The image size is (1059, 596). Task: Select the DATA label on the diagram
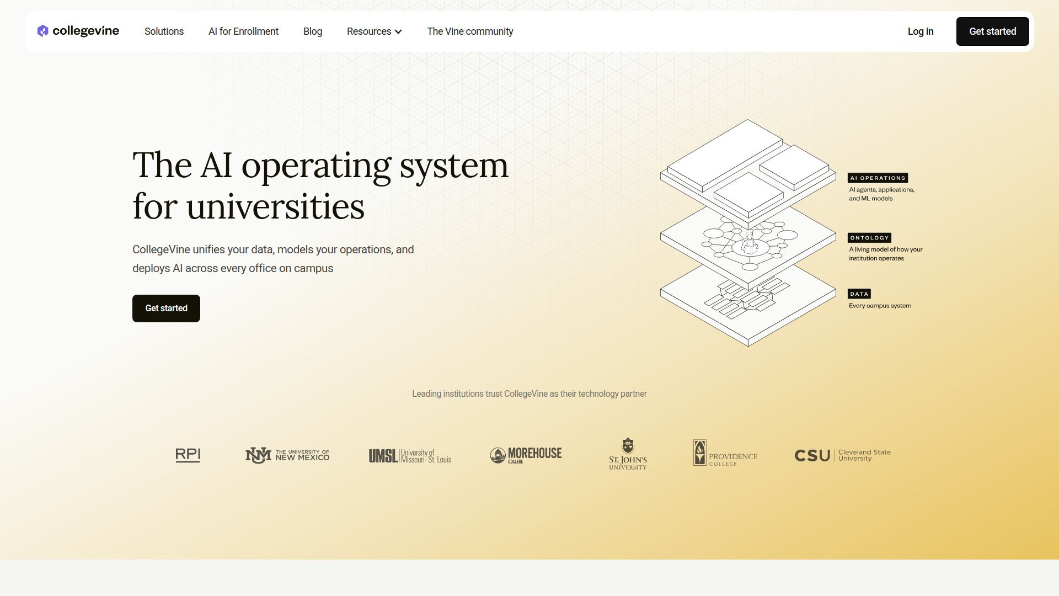[859, 294]
